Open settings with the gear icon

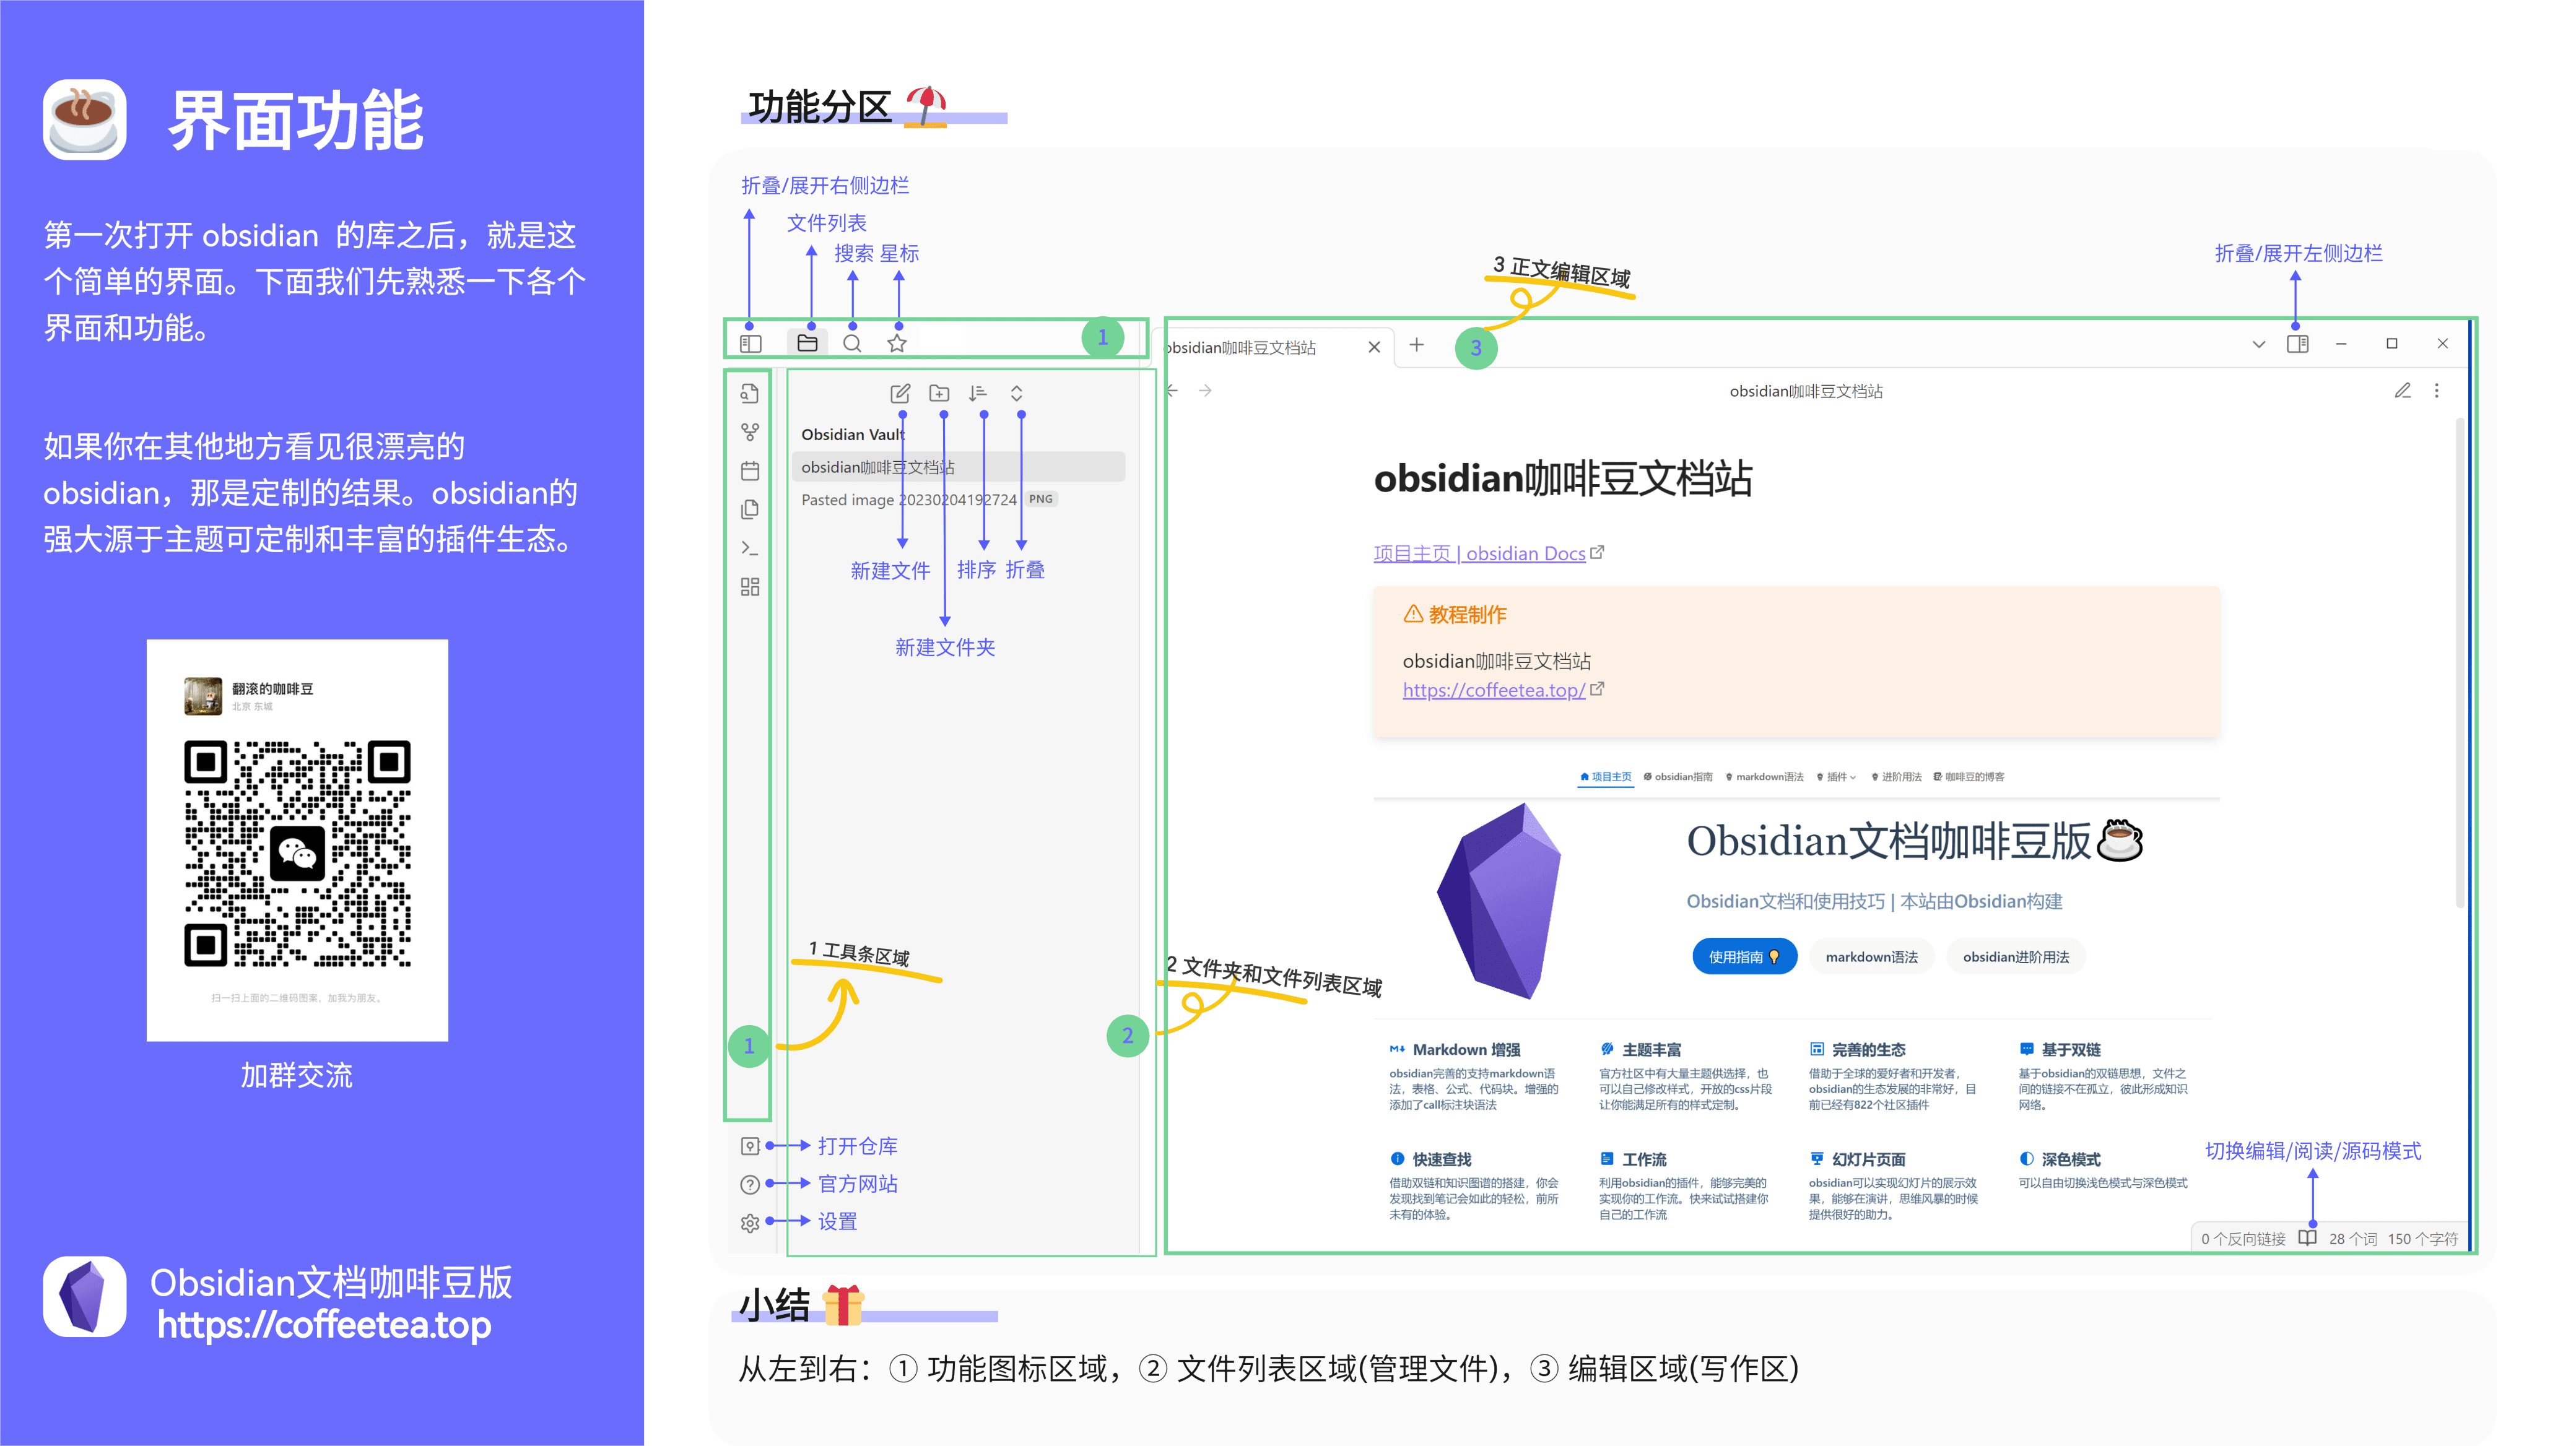point(750,1223)
